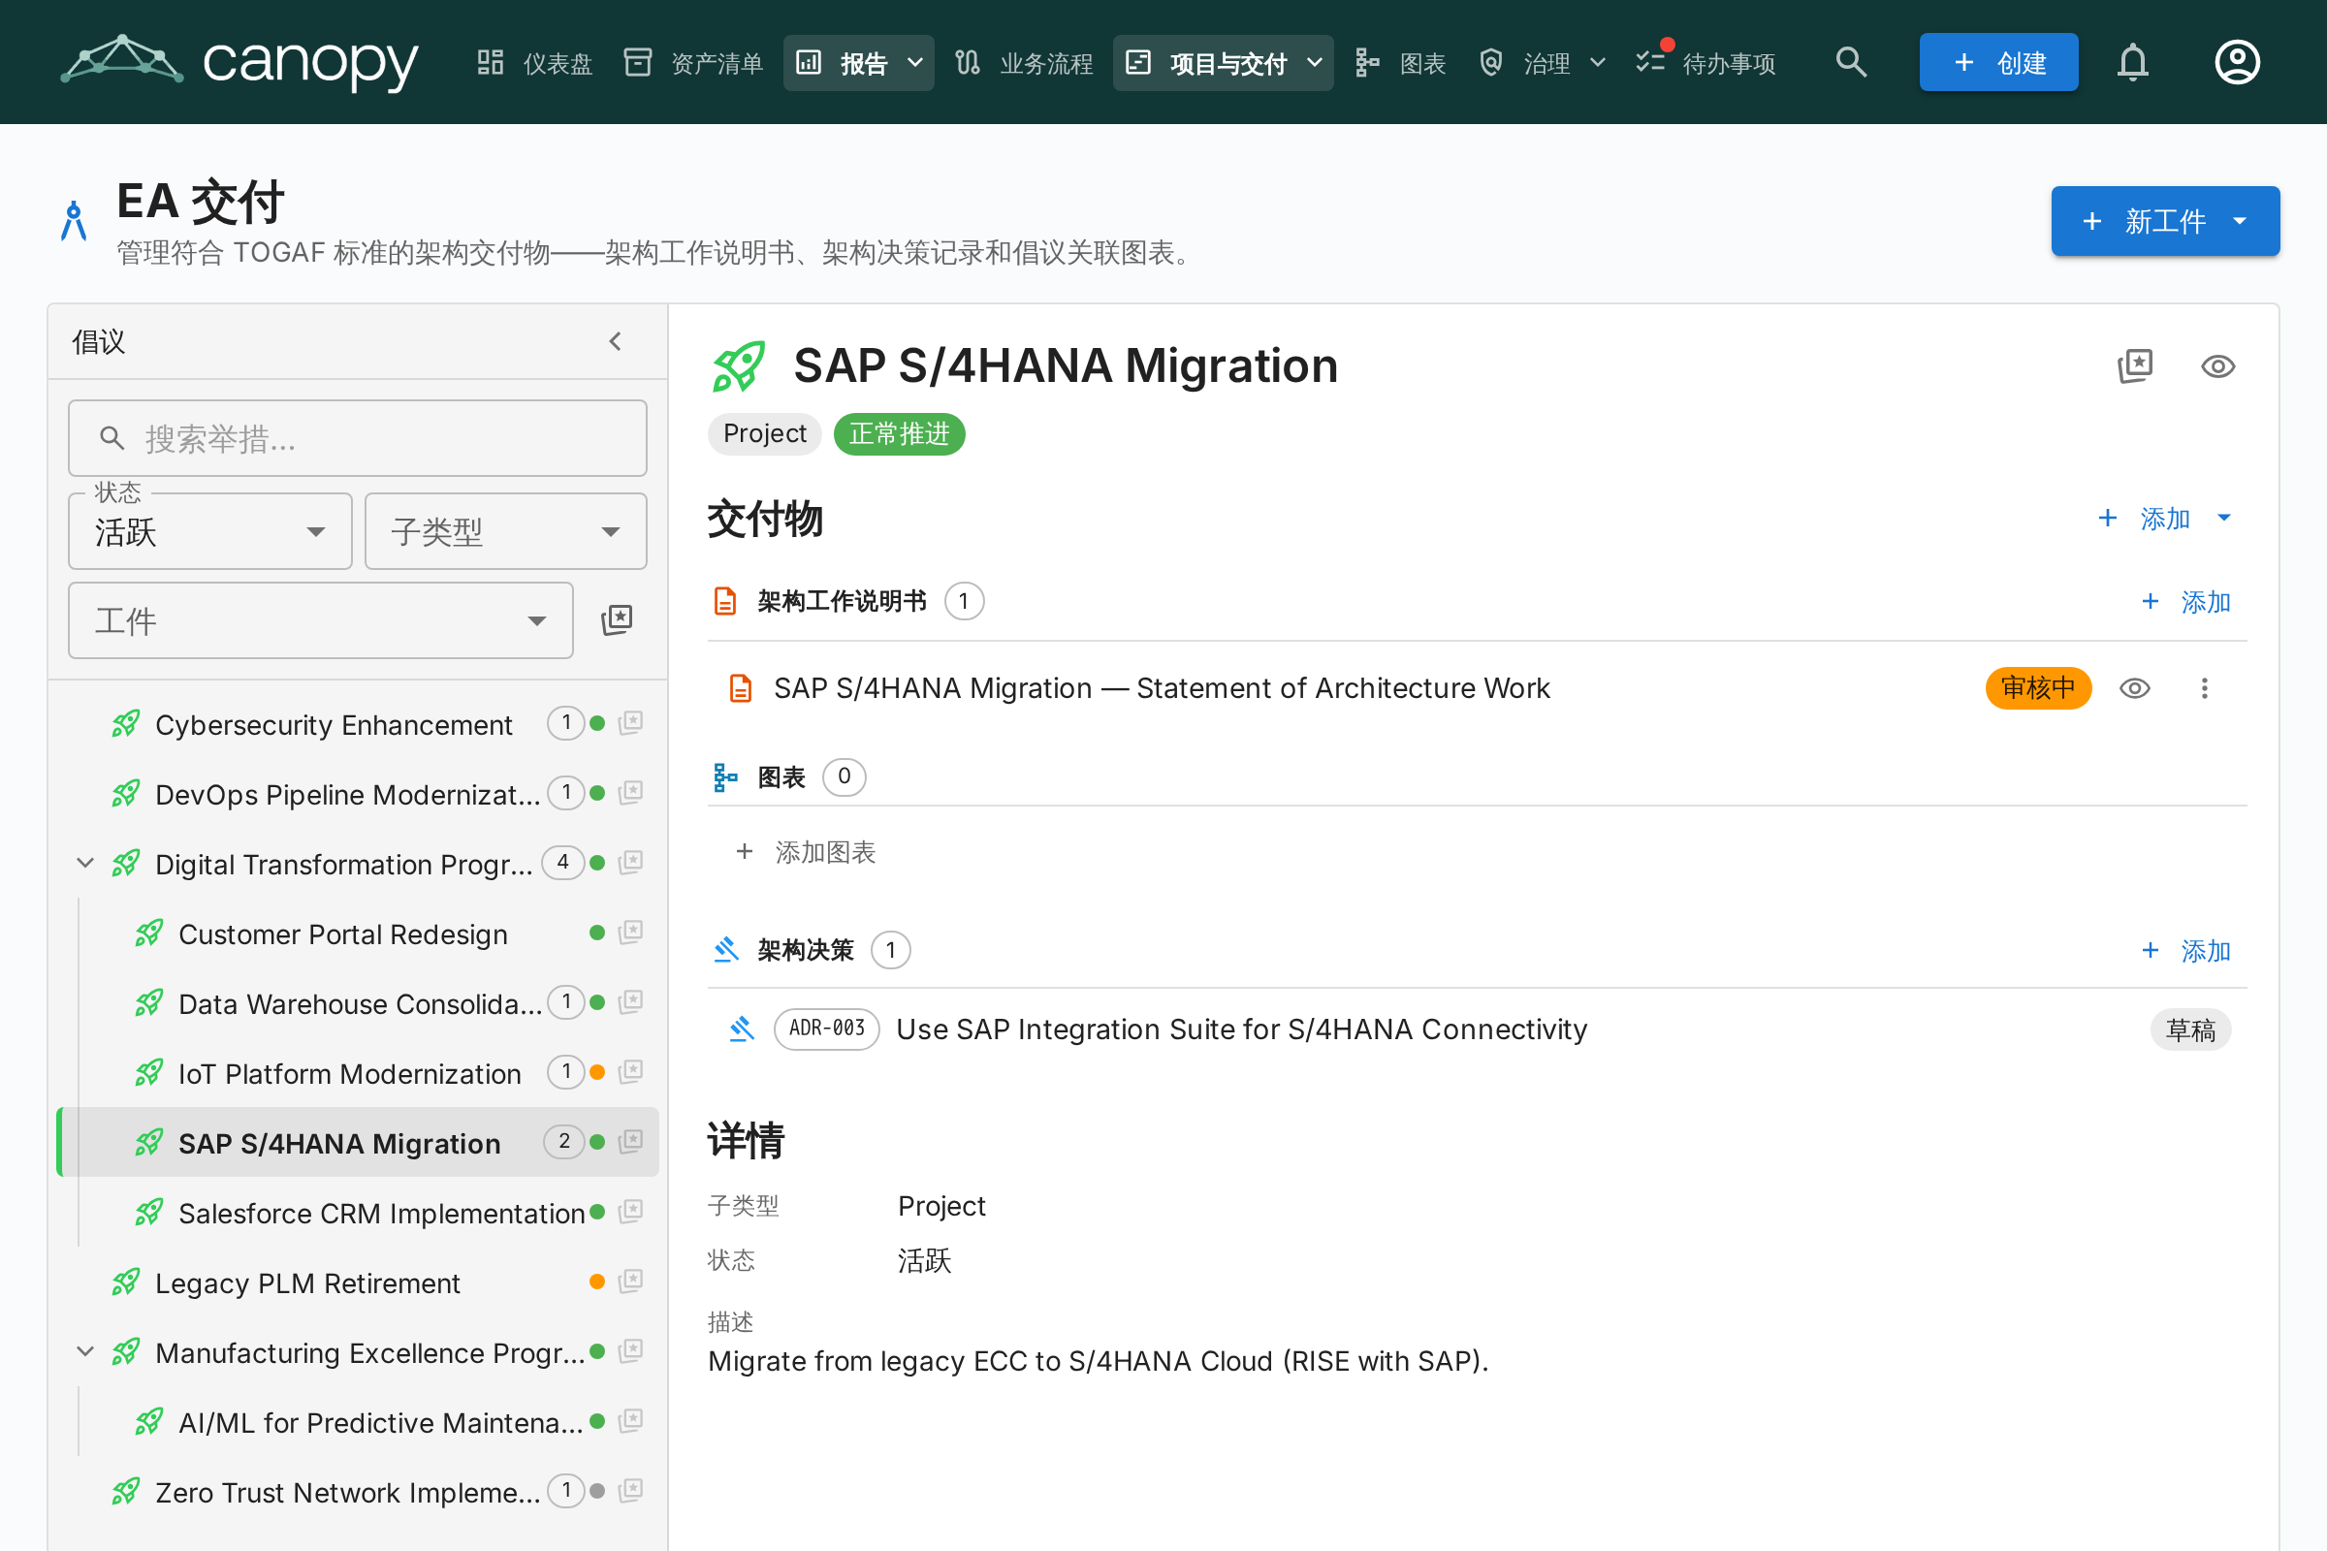Navigate to 业务流程
2327x1551 pixels.
pyautogui.click(x=1024, y=63)
